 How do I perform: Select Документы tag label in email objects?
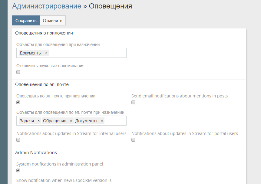pyautogui.click(x=86, y=121)
